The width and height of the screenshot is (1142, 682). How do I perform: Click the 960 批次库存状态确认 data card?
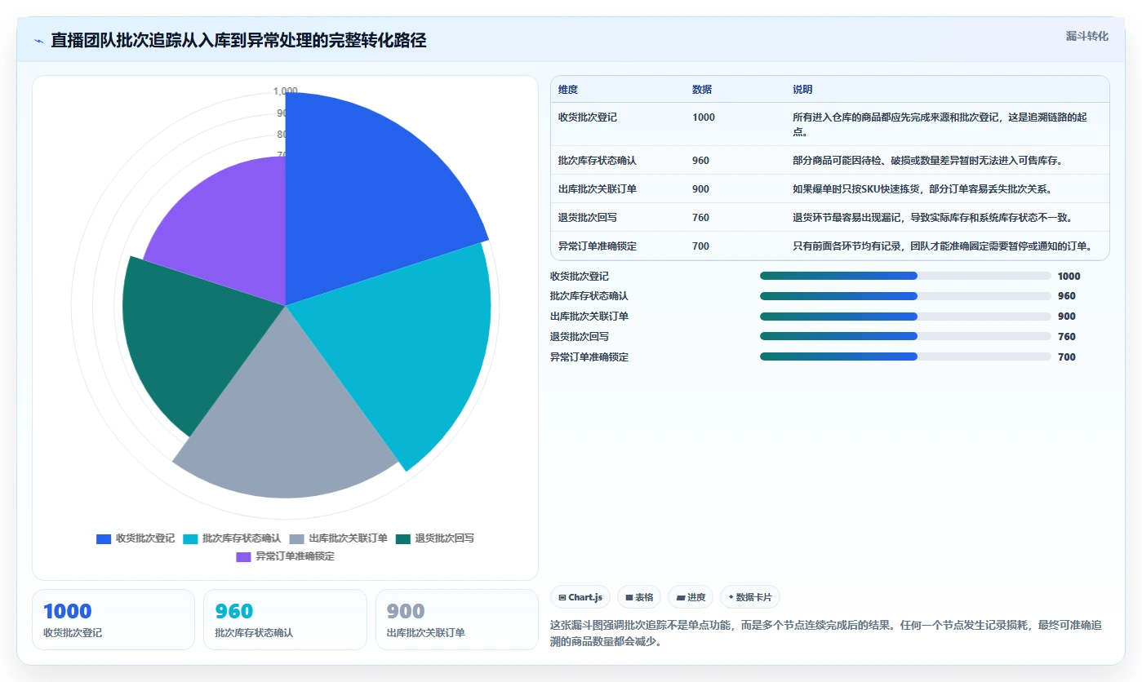point(285,620)
